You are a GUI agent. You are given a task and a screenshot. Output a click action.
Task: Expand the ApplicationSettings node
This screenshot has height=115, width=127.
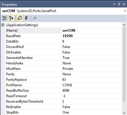click(3, 25)
